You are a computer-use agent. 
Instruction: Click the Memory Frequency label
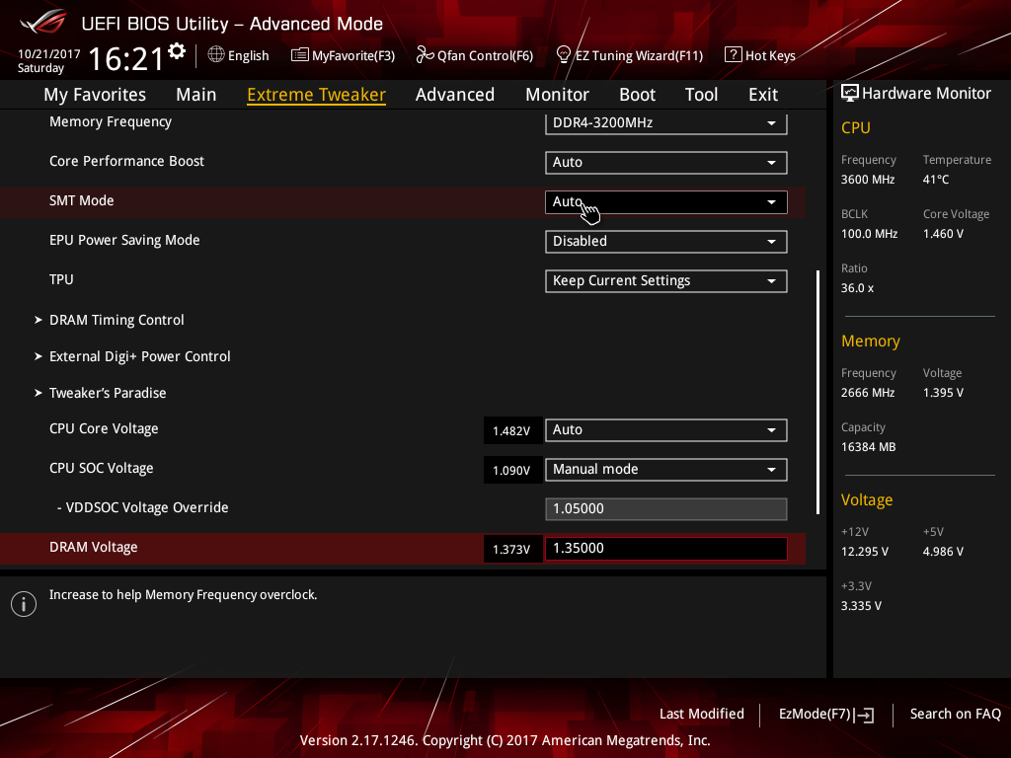(x=111, y=121)
